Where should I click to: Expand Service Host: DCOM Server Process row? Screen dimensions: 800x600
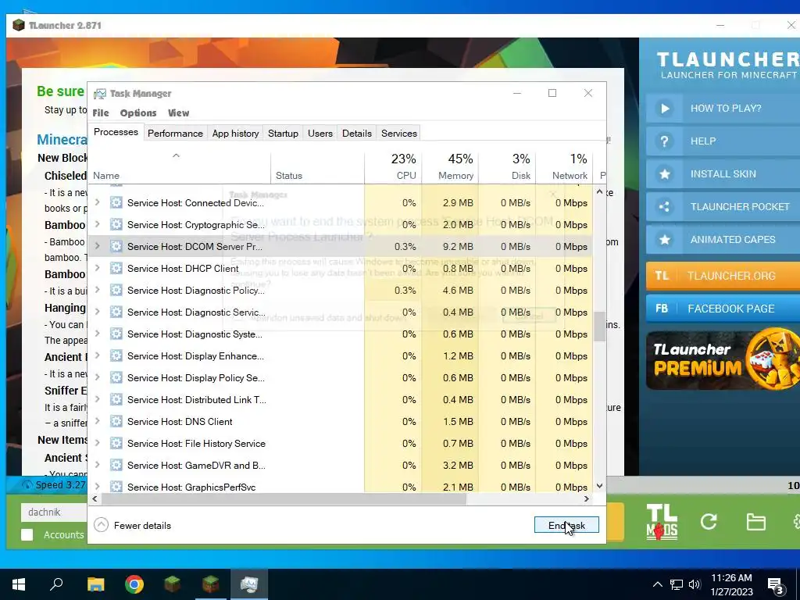tap(97, 246)
